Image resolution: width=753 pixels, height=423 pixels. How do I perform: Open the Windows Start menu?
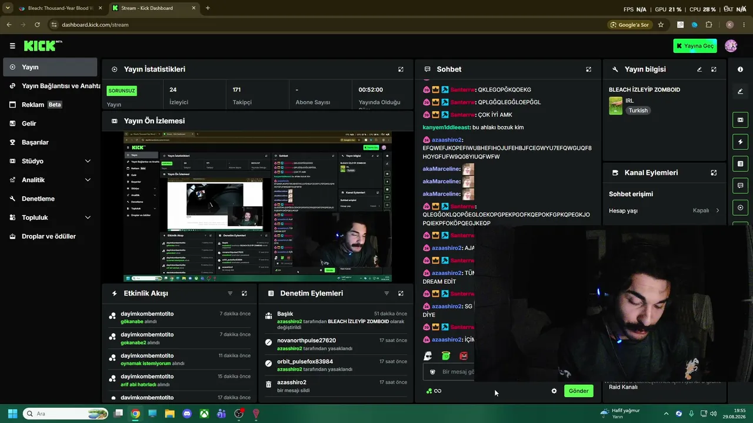12,414
